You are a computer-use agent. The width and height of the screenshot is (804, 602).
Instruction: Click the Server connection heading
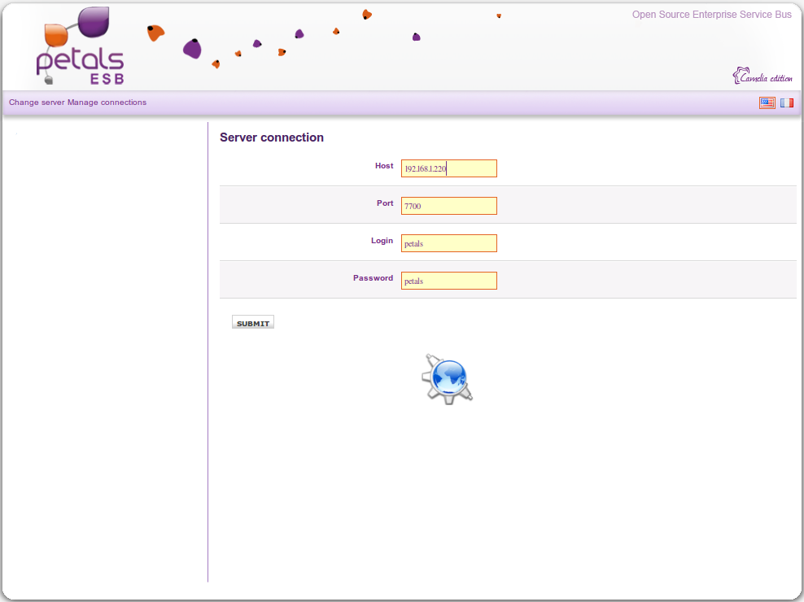[x=272, y=137]
